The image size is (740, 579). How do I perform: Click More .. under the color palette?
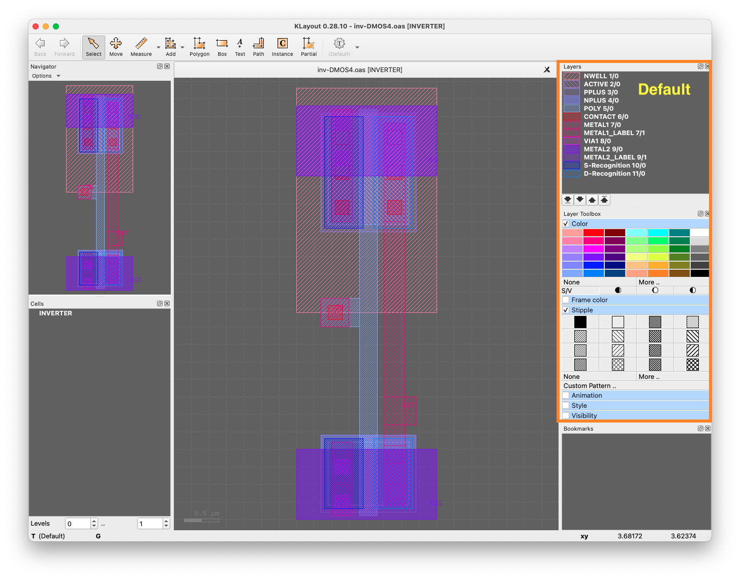click(650, 282)
